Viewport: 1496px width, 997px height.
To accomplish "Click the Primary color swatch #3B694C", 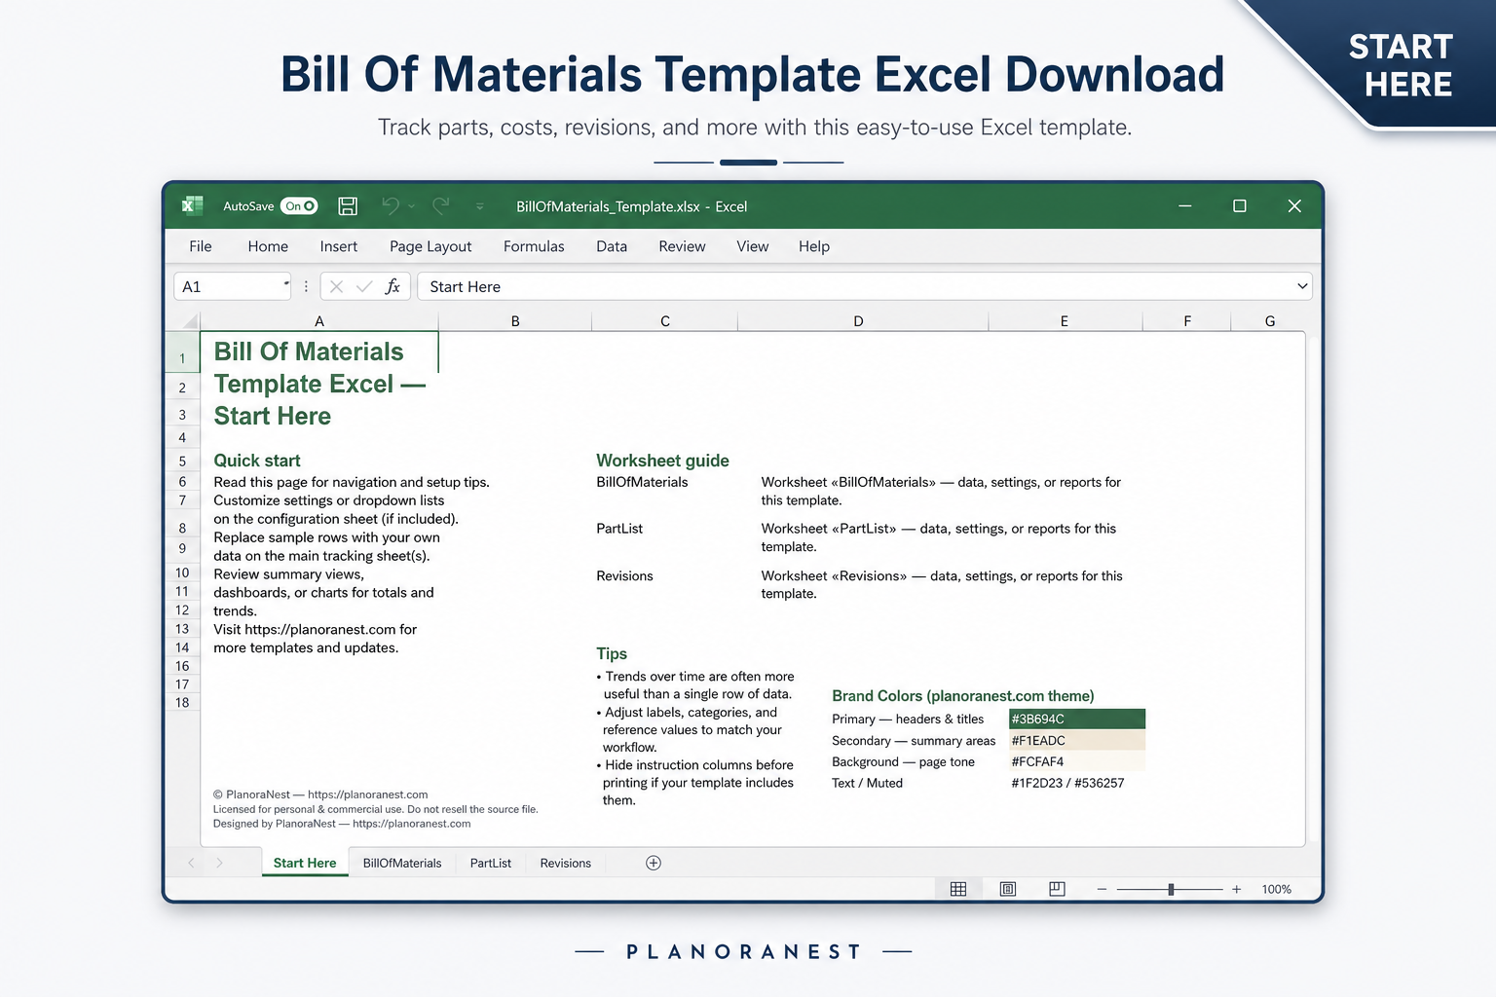I will pyautogui.click(x=1077, y=719).
